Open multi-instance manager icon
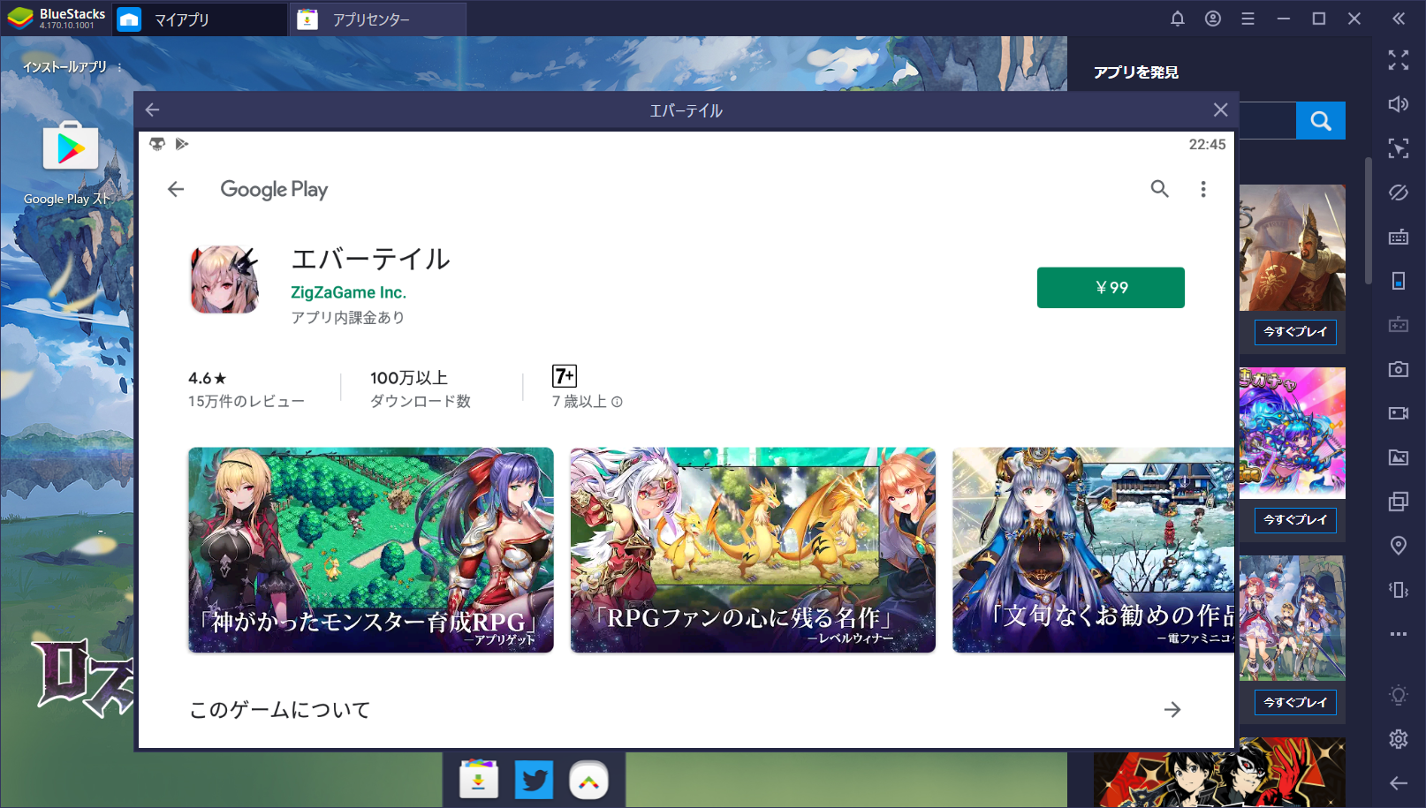1426x808 pixels. pyautogui.click(x=1399, y=502)
